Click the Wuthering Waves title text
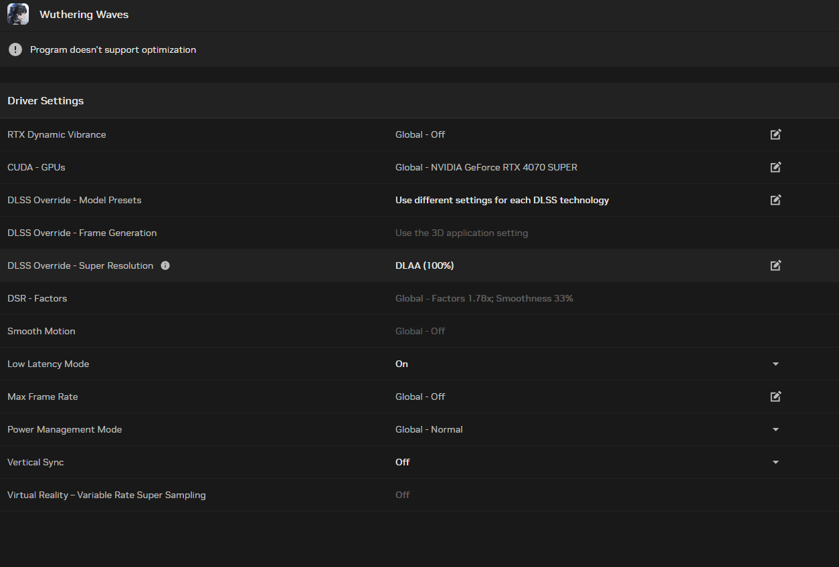This screenshot has height=567, width=839. 84,14
